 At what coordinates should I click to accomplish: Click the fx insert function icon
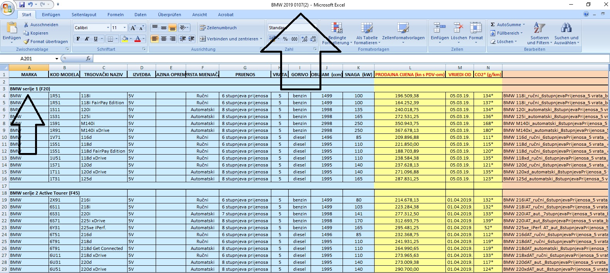[88, 58]
